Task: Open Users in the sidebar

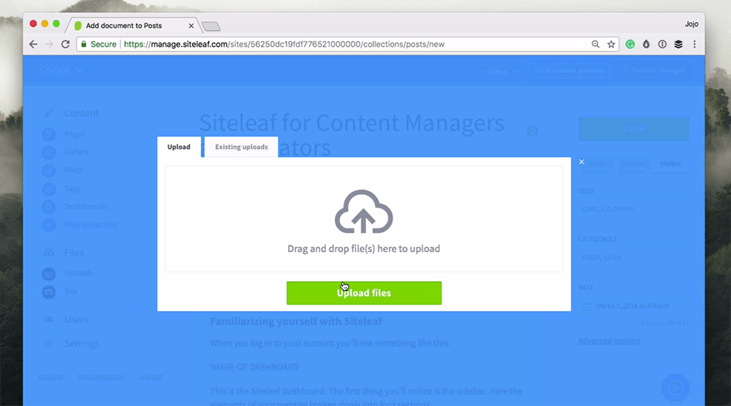Action: point(76,319)
